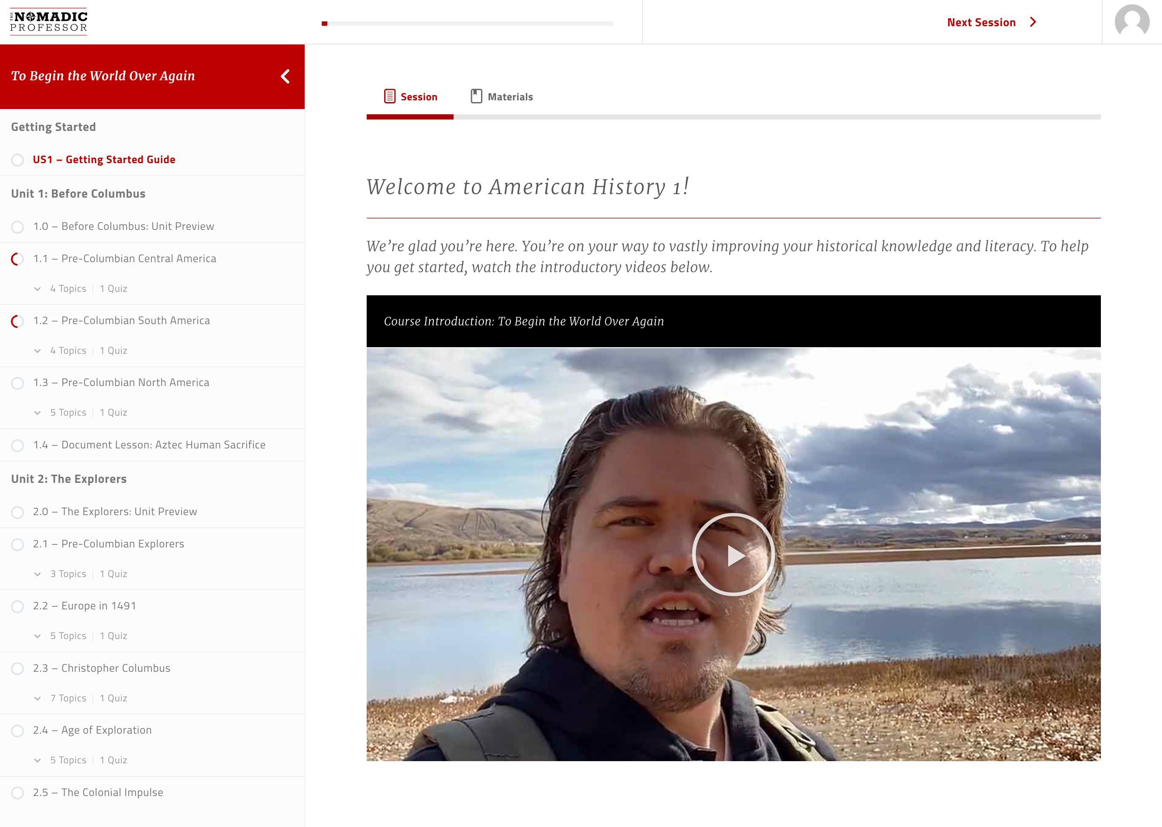Click the Materials book icon
Screen dimensions: 1162x827
click(477, 96)
